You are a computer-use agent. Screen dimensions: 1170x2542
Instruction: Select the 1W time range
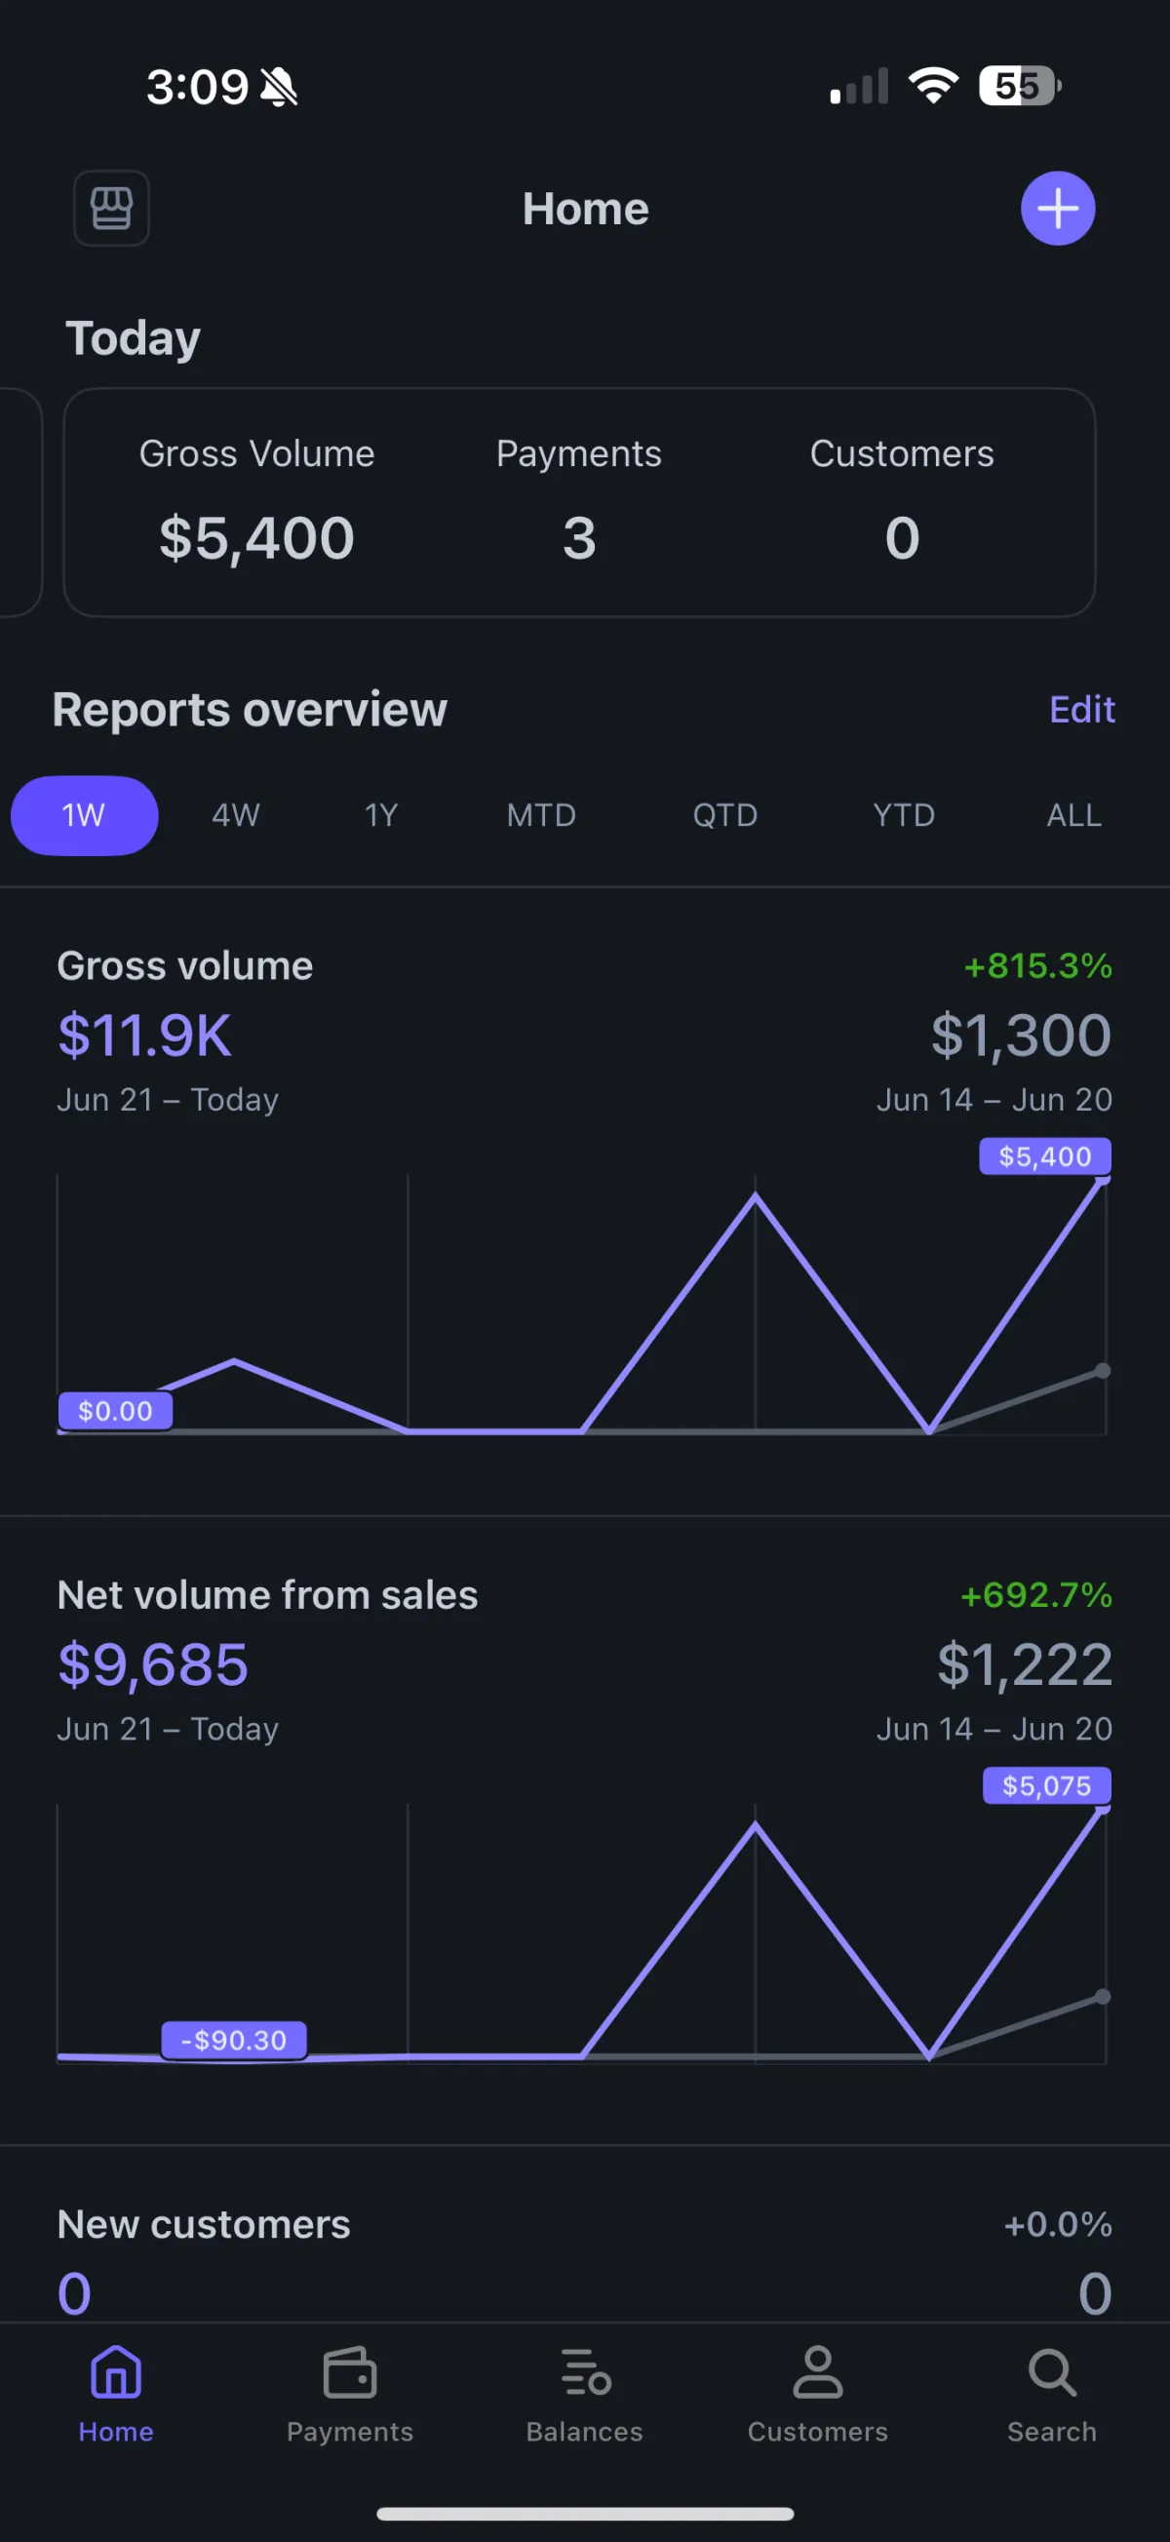coord(84,815)
